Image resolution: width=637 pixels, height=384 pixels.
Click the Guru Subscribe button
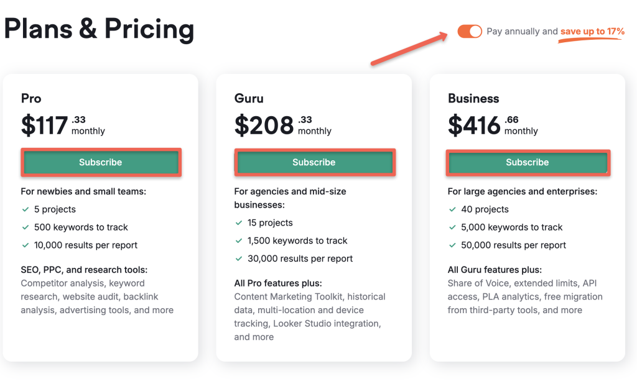click(x=314, y=162)
